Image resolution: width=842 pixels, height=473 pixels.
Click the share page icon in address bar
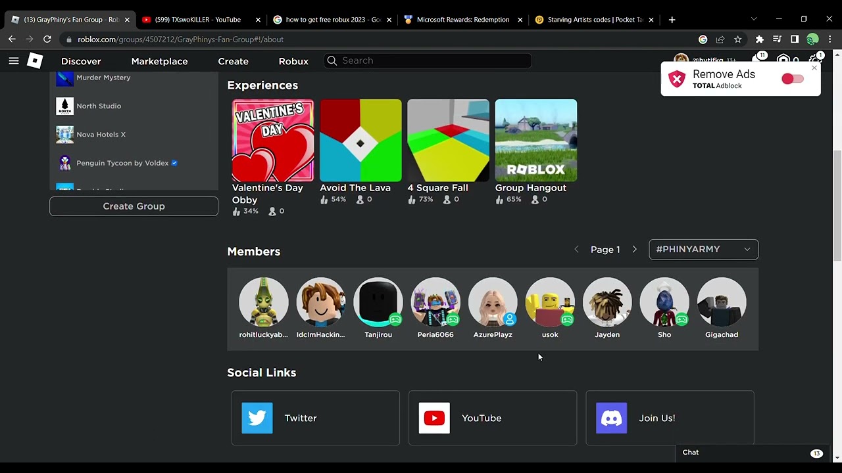coord(720,39)
